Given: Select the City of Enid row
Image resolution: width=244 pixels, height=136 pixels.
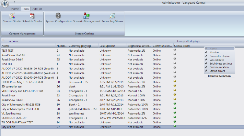Looking at the screenshot, I should pyautogui.click(x=122, y=127).
